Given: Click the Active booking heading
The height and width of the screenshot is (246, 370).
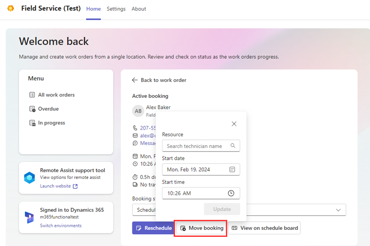Looking at the screenshot, I should 150,96.
